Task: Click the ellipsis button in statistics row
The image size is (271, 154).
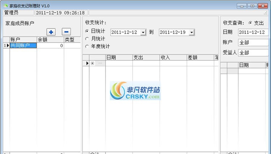Action: (x=100, y=63)
